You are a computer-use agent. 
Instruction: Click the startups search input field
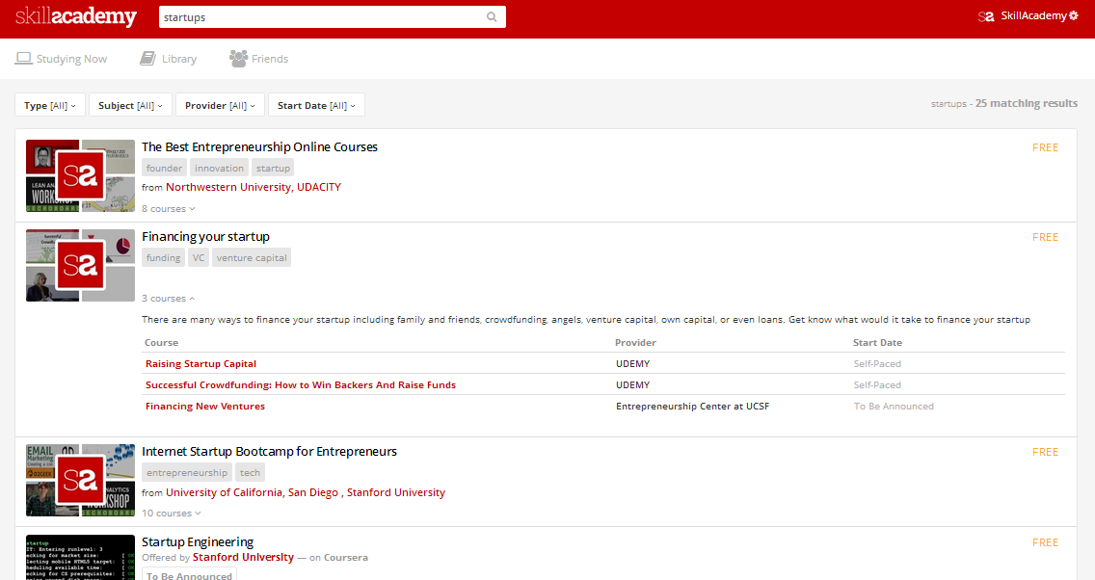(x=318, y=17)
